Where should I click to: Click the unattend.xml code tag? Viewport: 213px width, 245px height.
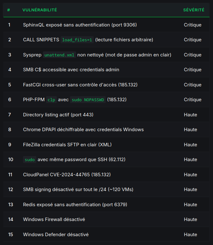click(x=59, y=55)
